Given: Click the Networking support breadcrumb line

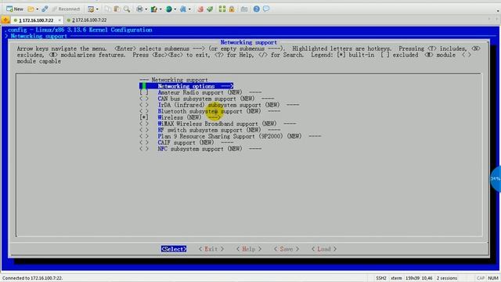Looking at the screenshot, I should pos(36,36).
